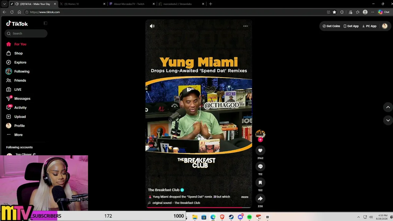
Task: Go to the next video
Action: click(388, 120)
